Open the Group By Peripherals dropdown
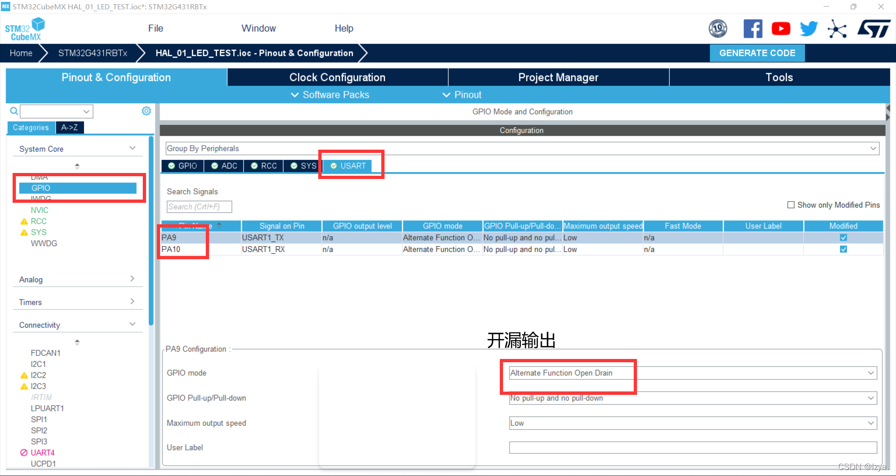This screenshot has height=476, width=896. pos(522,149)
